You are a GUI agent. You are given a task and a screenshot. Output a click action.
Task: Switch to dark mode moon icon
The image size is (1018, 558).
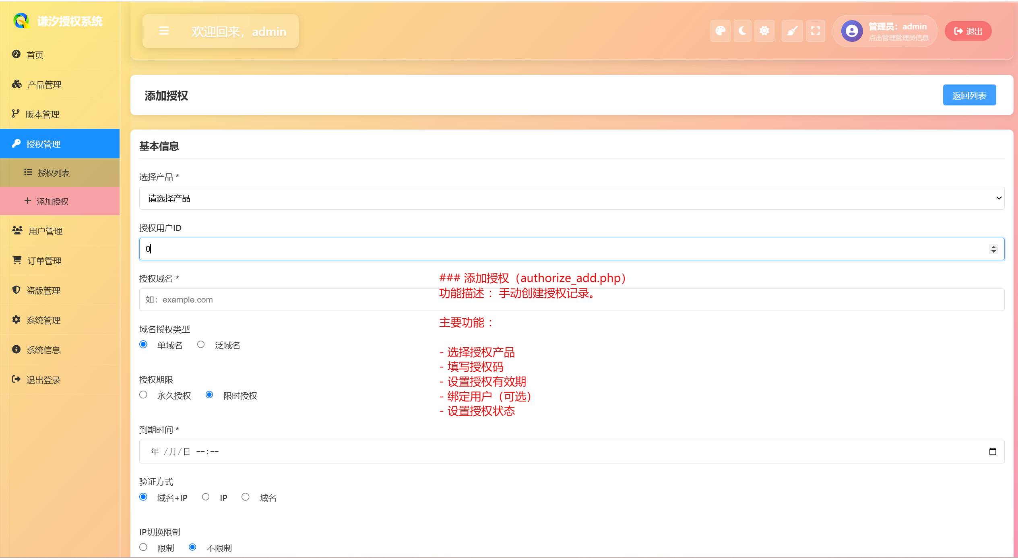(742, 31)
